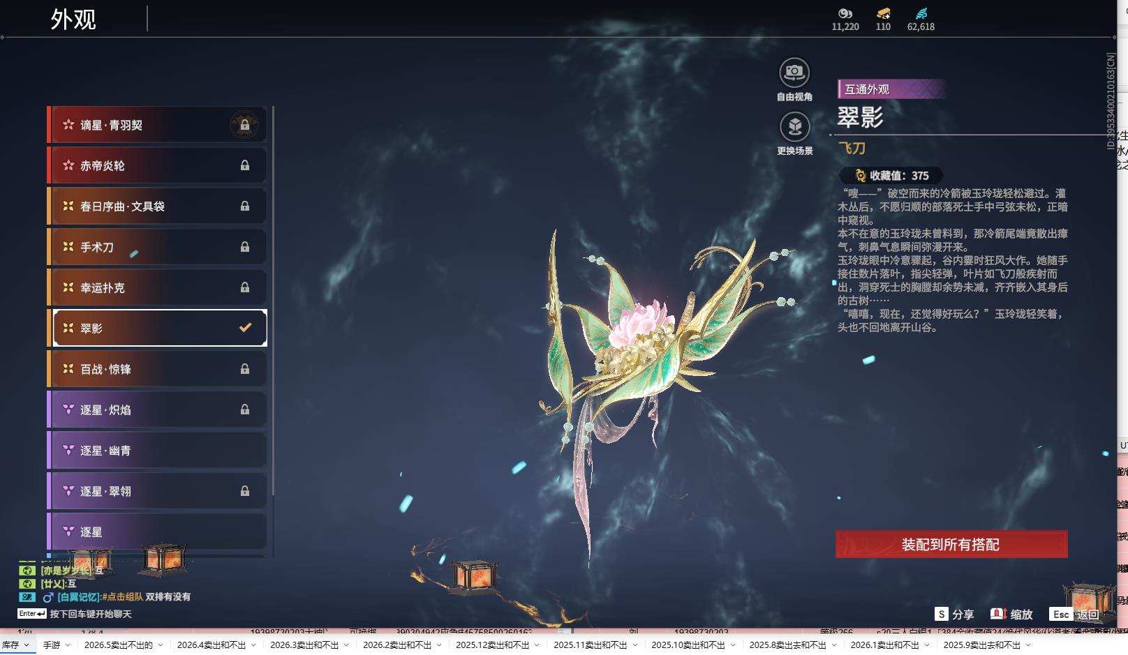Image resolution: width=1128 pixels, height=655 pixels.
Task: Click the 收藏值: 375 collection value badge
Action: tap(891, 176)
